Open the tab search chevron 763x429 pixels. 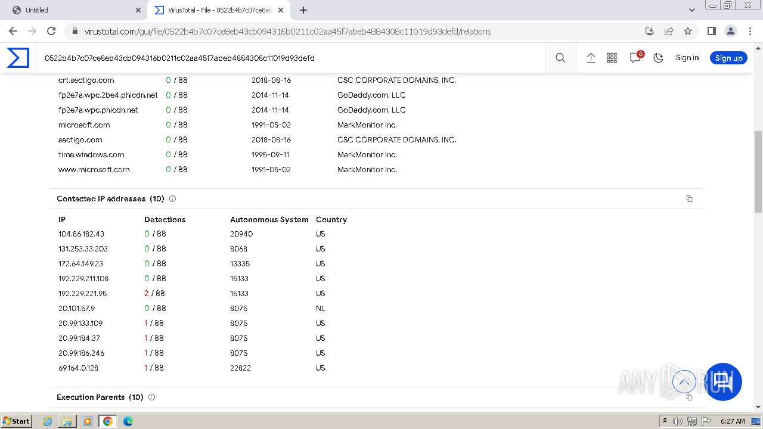(692, 10)
